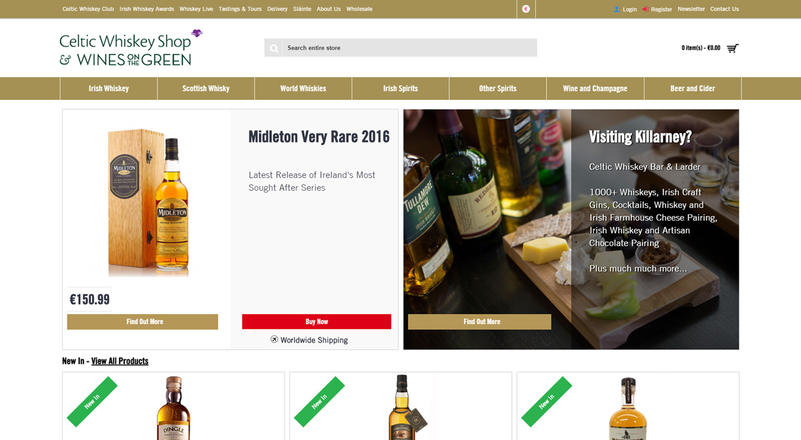Open the Scottish Whisky menu

click(206, 89)
